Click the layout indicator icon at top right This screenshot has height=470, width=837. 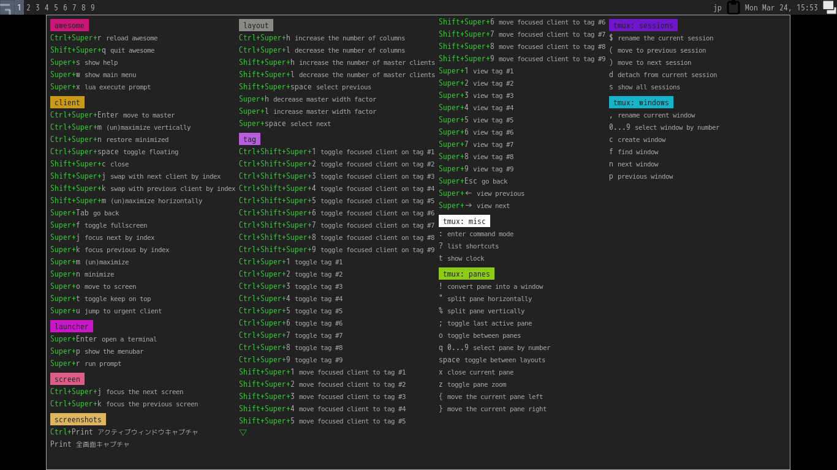(x=830, y=7)
